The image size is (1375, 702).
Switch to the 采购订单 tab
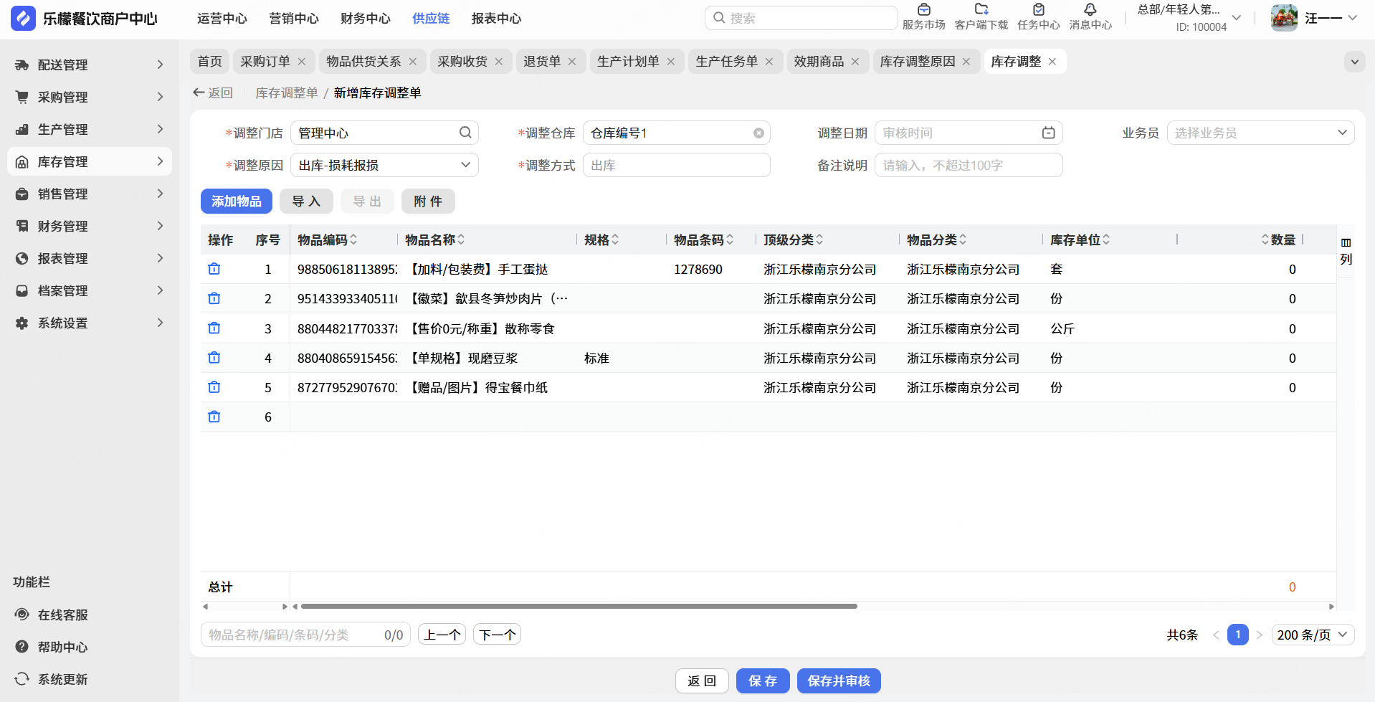pyautogui.click(x=265, y=62)
